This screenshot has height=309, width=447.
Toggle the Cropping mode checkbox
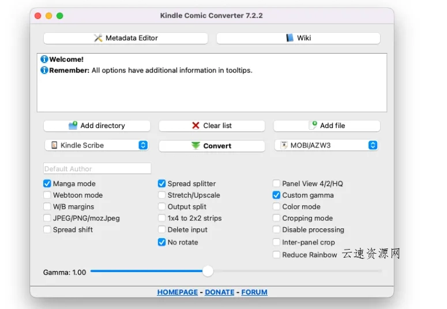click(276, 218)
